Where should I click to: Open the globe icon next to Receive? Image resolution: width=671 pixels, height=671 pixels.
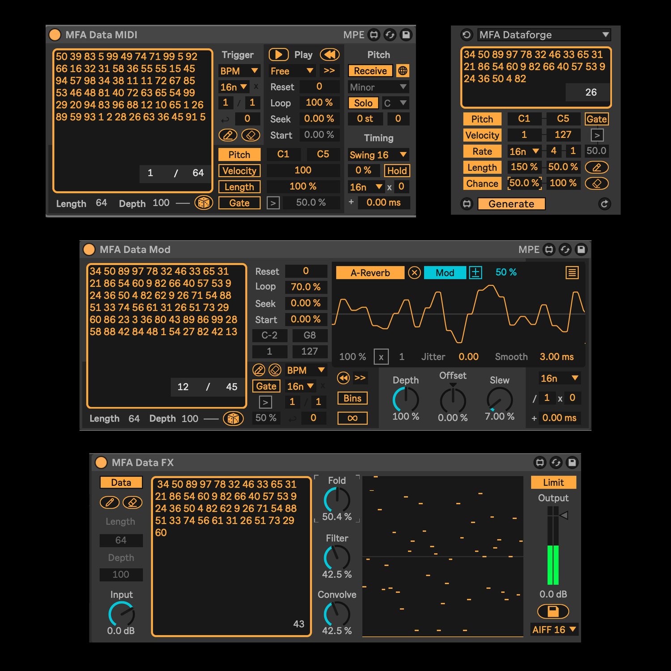point(402,71)
